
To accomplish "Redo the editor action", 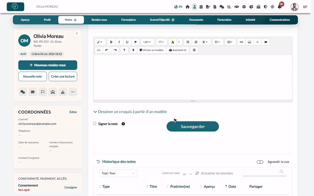I will coord(115,50).
